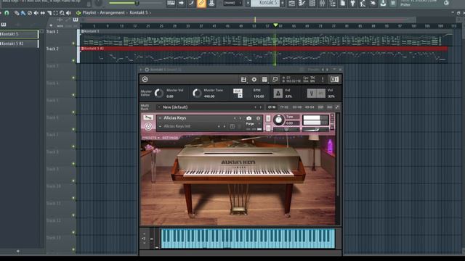Viewport: 465px width, 261px height.
Task: Open the SETTINGS tab on the piano
Action: (x=170, y=138)
